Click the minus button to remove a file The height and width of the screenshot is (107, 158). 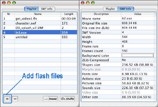tap(15, 99)
